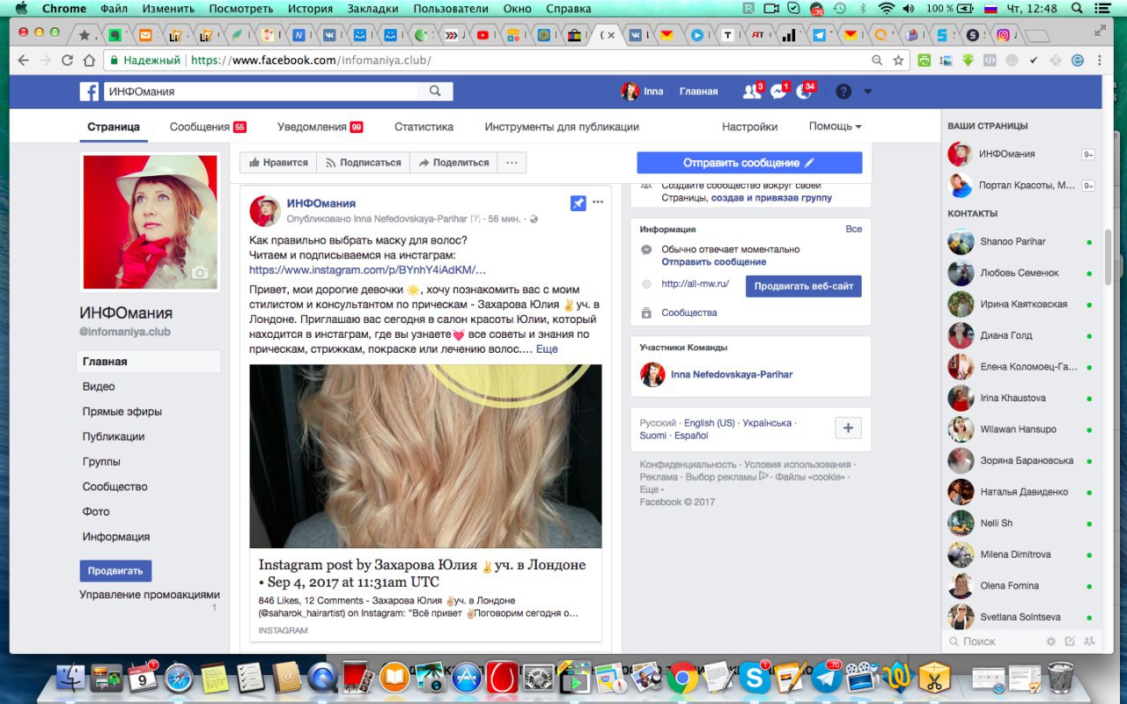The width and height of the screenshot is (1127, 704).
Task: Open the Сообщения tab
Action: [208, 127]
